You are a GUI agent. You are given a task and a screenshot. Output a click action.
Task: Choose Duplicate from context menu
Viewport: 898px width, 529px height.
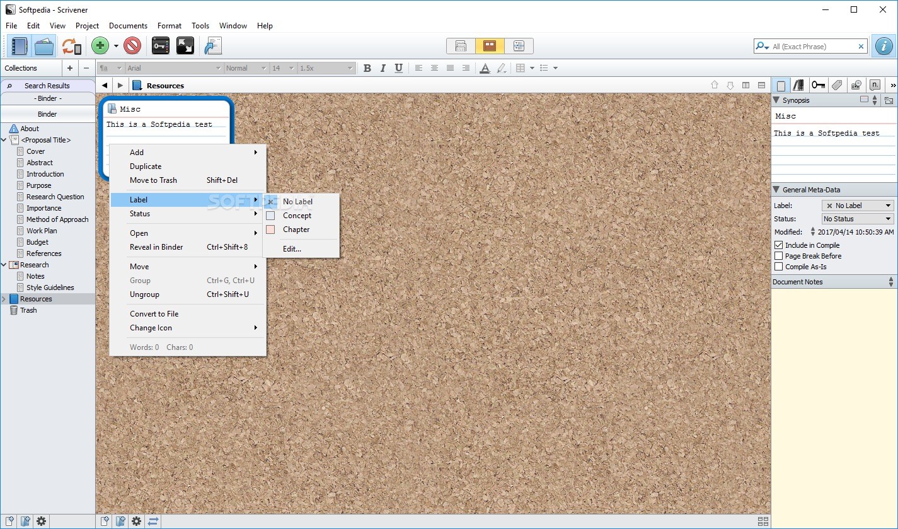pyautogui.click(x=188, y=166)
